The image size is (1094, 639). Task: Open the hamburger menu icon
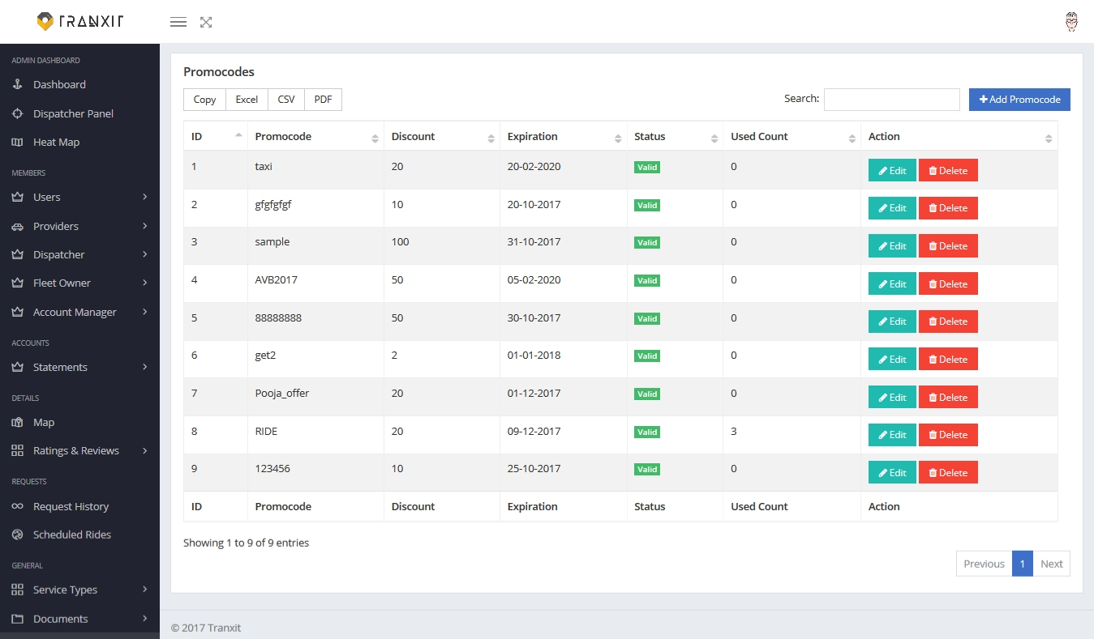click(178, 22)
